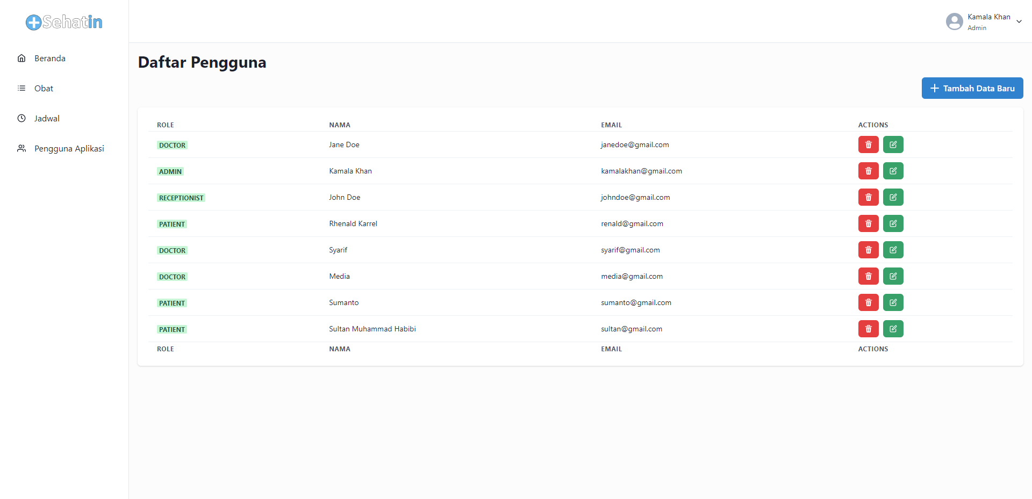The height and width of the screenshot is (499, 1032).
Task: Delete Rhenald Karrel user row
Action: coord(868,223)
